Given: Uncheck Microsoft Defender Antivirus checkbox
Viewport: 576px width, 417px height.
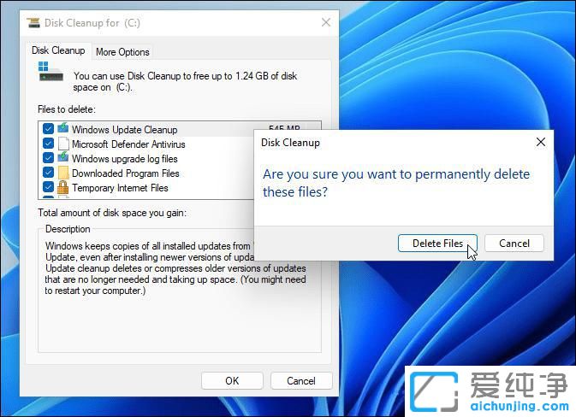Looking at the screenshot, I should point(48,144).
